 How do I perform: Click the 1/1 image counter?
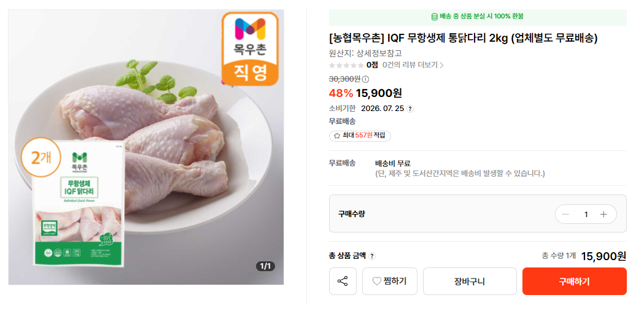click(266, 266)
